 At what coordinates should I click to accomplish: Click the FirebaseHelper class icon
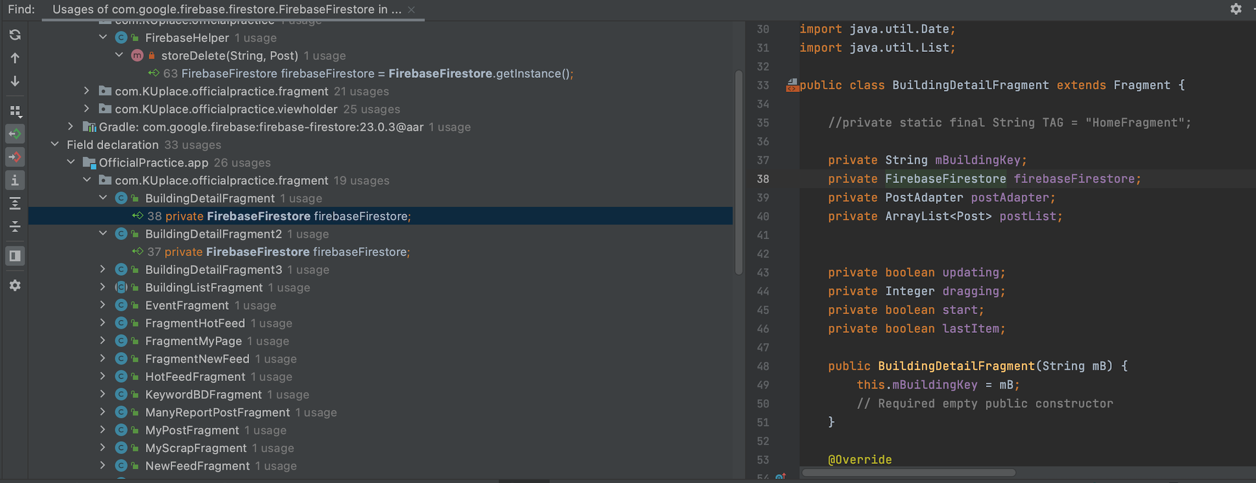[x=121, y=37]
